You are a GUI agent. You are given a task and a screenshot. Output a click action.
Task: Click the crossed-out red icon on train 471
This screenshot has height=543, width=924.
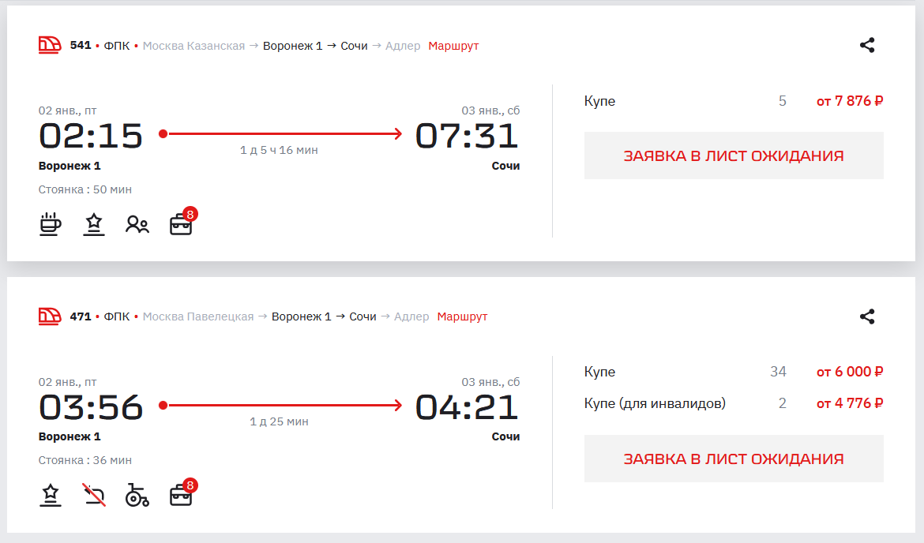click(x=94, y=496)
